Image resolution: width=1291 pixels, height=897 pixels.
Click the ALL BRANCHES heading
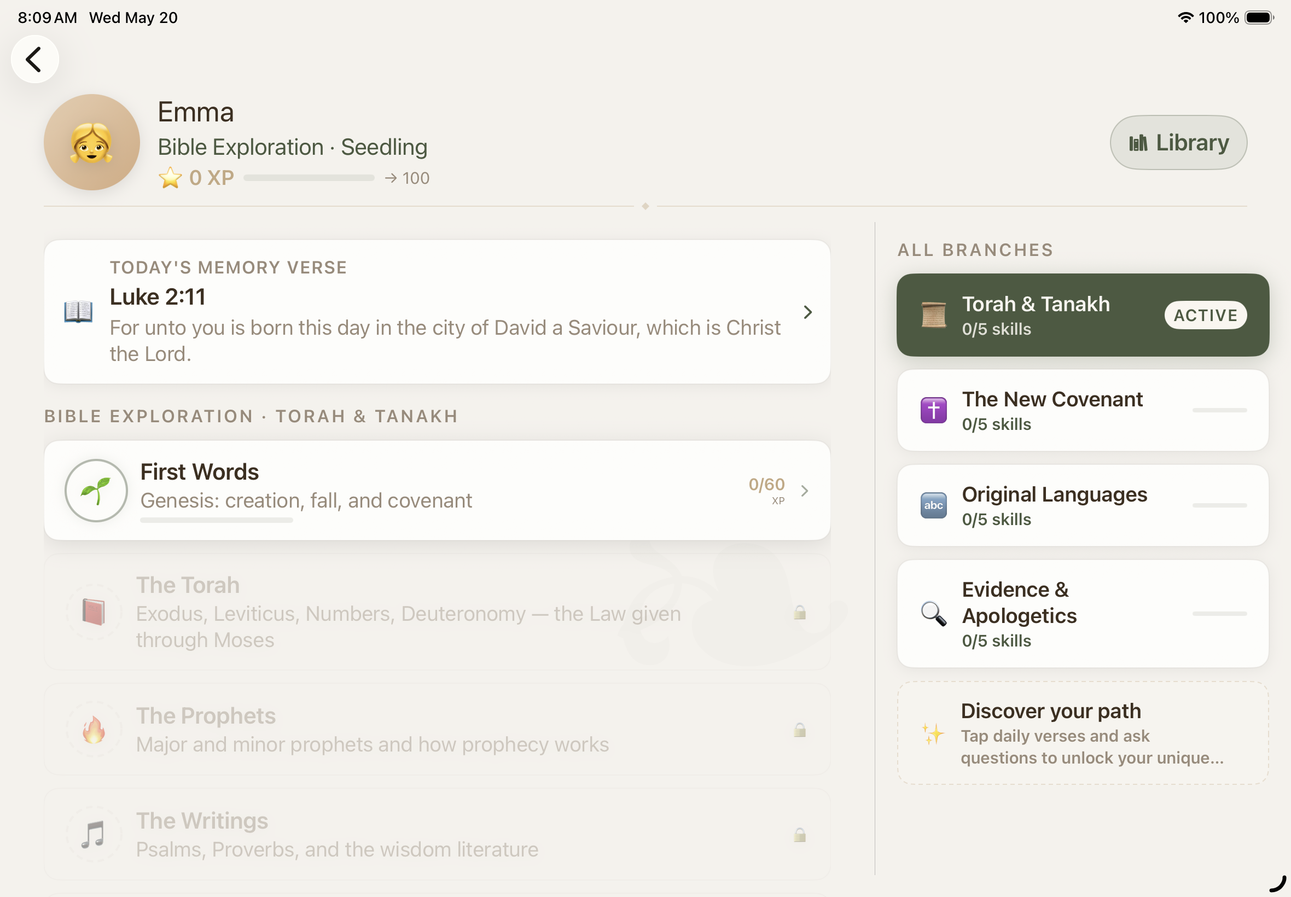[975, 250]
